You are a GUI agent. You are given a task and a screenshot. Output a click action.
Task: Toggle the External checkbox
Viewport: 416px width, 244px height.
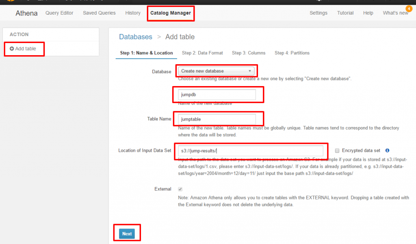(x=180, y=189)
